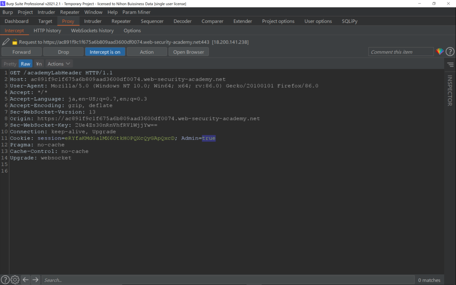Screen dimensions: 456x285
Task: Click the Burp Suite logo in title bar
Action: pyautogui.click(x=3, y=3)
